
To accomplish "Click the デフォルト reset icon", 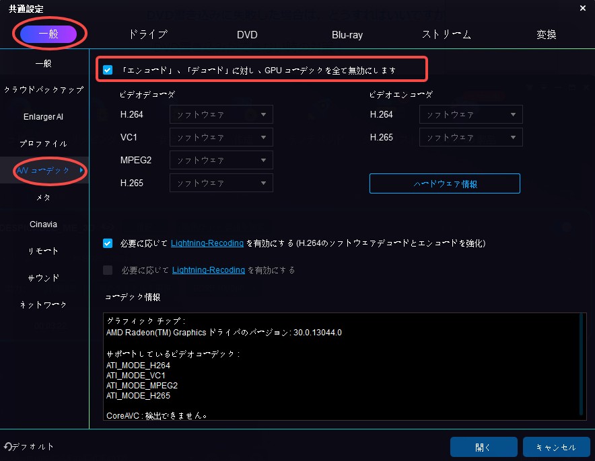I will pyautogui.click(x=8, y=447).
